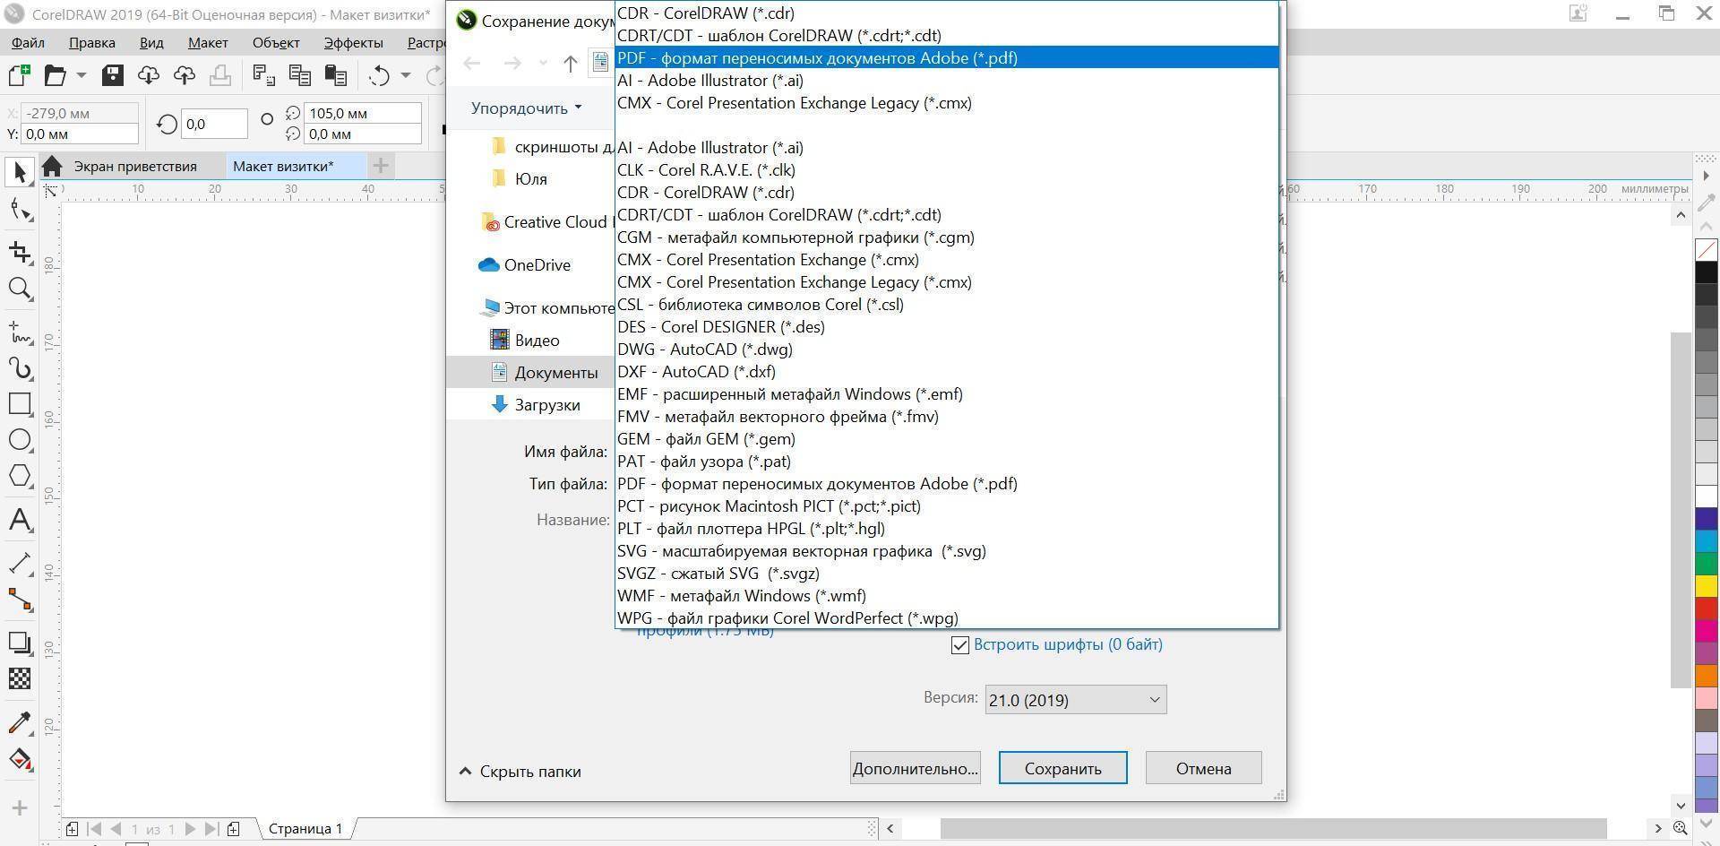Open the Объект menu
The image size is (1720, 846).
[276, 42]
